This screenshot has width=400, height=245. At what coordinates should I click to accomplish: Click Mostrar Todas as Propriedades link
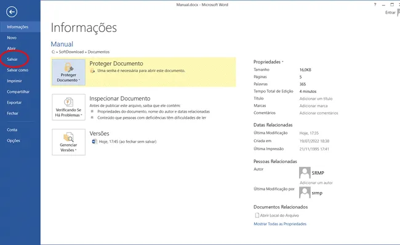[x=280, y=224]
